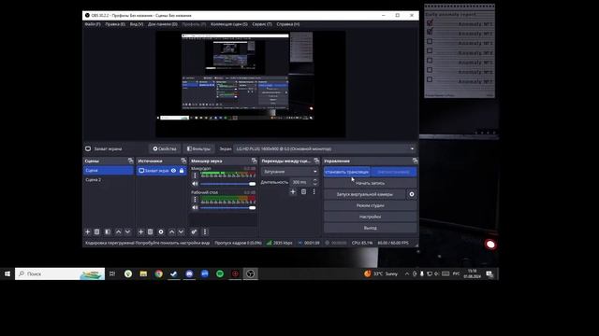The width and height of the screenshot is (599, 336).
Task: Enable Режим студии studio mode
Action: coord(371,205)
